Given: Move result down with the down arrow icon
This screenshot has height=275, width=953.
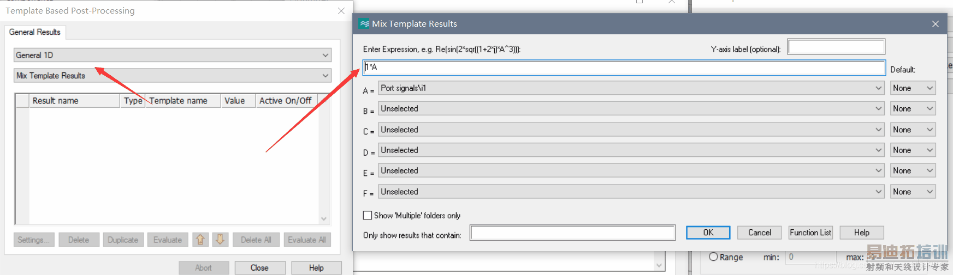Looking at the screenshot, I should click(x=220, y=240).
